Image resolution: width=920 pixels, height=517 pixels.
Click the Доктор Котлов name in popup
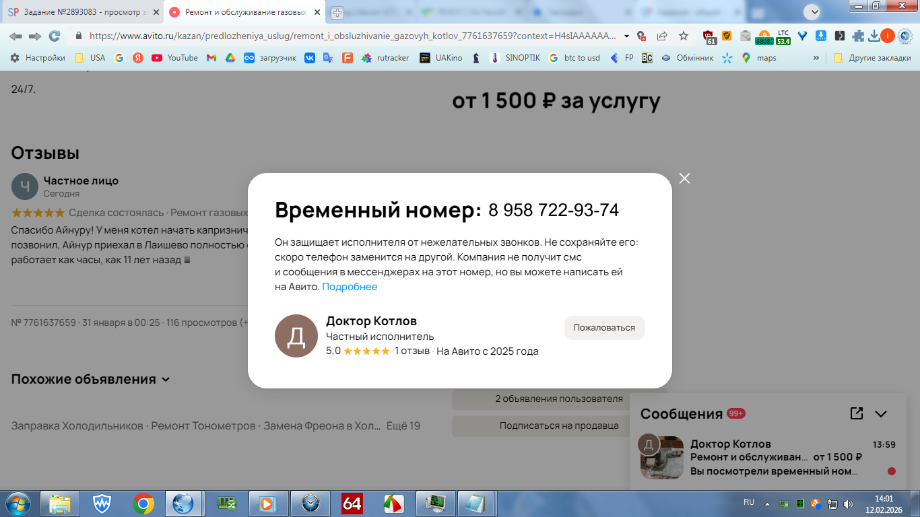pos(371,321)
